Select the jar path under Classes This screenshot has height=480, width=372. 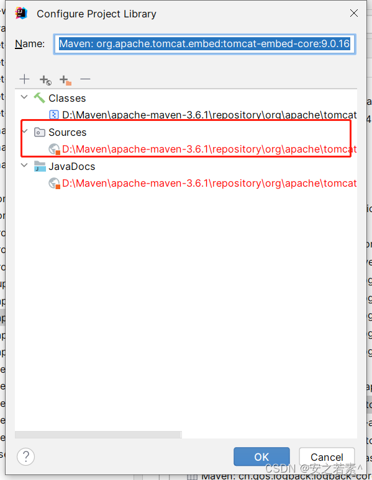[209, 115]
